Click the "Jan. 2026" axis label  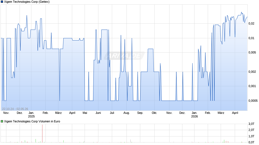[195, 115]
